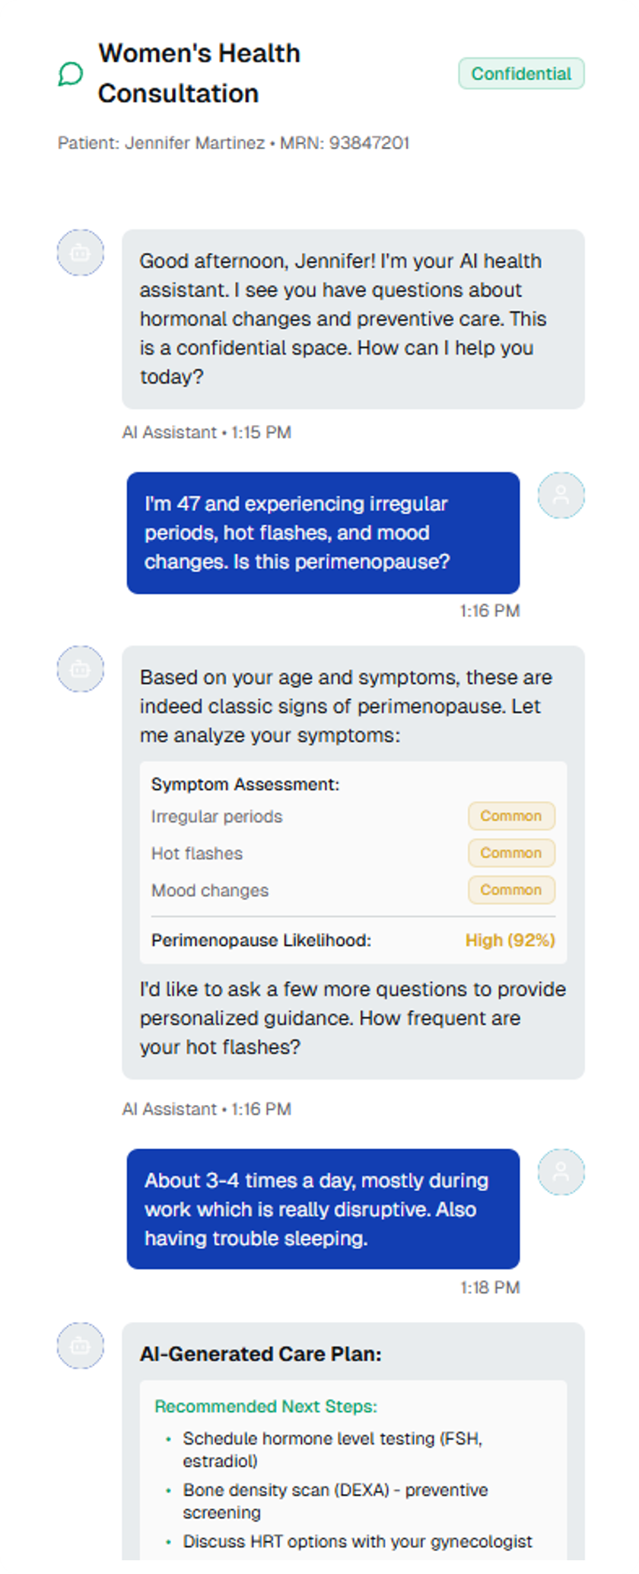Click the Common tag for Hot flashes

[x=511, y=853]
